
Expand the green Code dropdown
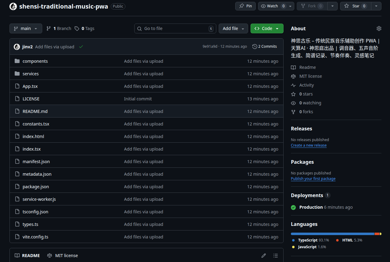pyautogui.click(x=267, y=28)
